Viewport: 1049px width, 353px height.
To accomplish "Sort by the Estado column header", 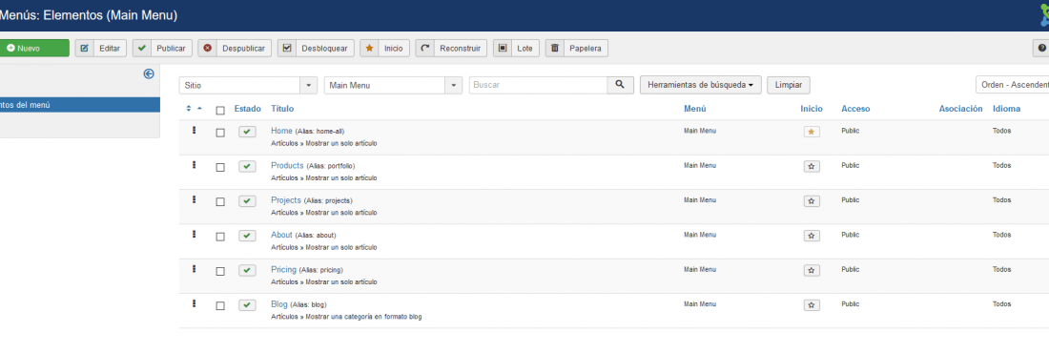I will click(x=248, y=109).
